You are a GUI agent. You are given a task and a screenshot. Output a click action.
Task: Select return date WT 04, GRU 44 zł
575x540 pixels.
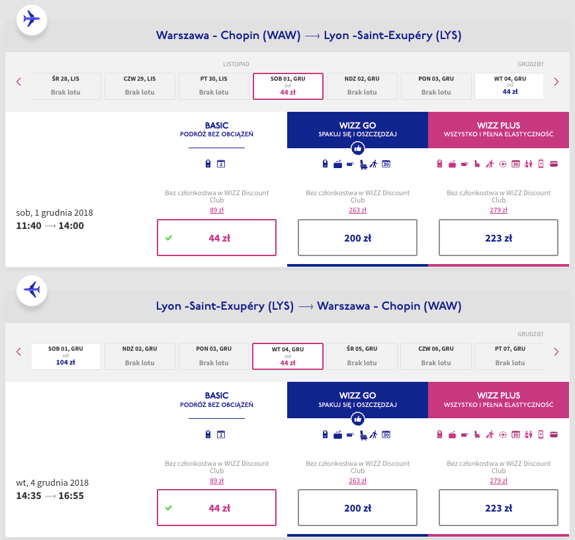tap(288, 356)
